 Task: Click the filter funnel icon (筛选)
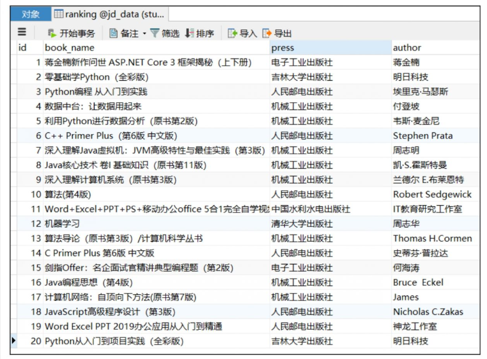155,33
